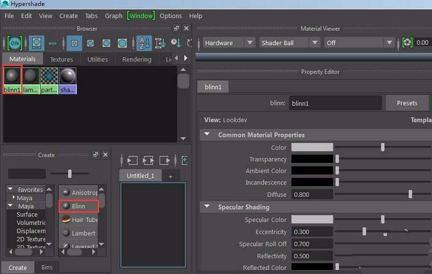Collapse the Favorites tree node
This screenshot has width=432, height=274.
(10, 189)
